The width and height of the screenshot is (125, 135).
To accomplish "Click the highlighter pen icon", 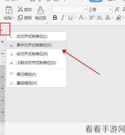I will [x=118, y=18].
